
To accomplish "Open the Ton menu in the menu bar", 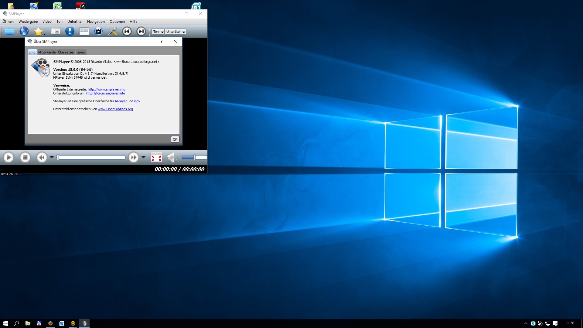I will point(60,22).
